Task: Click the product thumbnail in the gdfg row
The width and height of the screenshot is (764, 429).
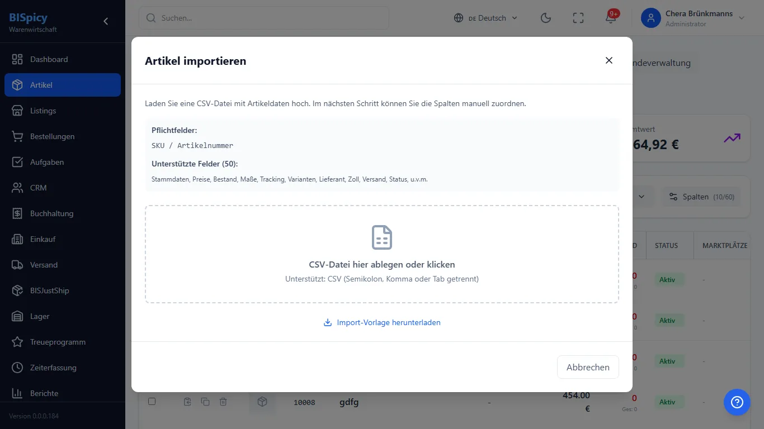Action: point(262,402)
